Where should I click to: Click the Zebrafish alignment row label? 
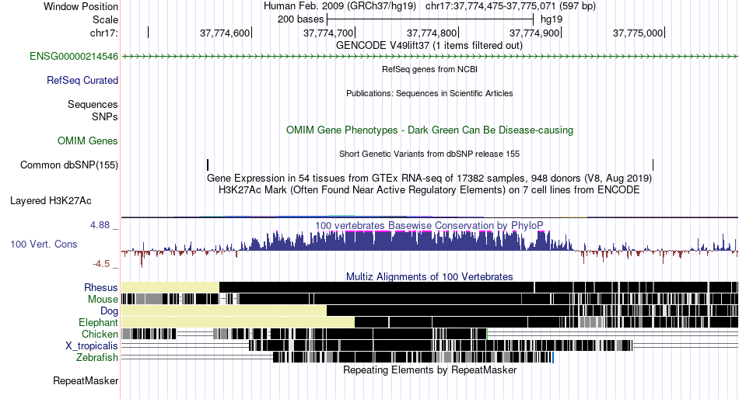coord(97,358)
